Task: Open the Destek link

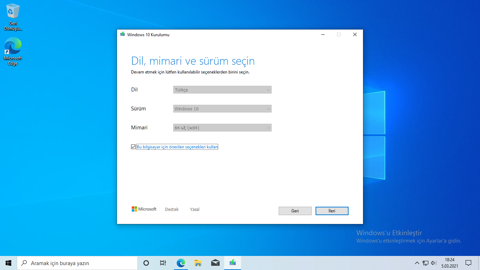Action: click(x=172, y=210)
